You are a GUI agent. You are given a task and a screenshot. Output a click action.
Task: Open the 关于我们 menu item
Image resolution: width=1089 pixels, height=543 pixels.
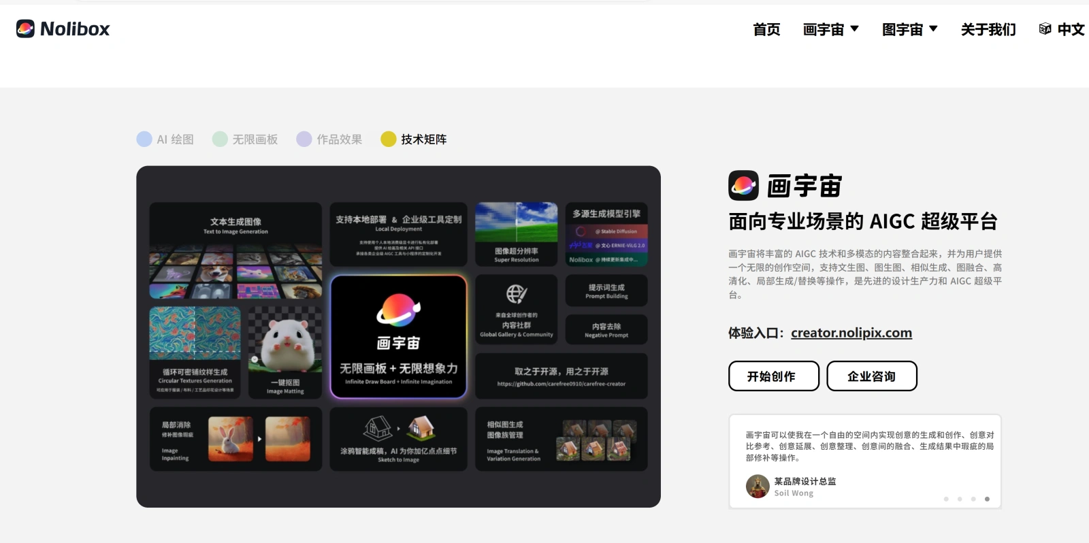coord(988,29)
